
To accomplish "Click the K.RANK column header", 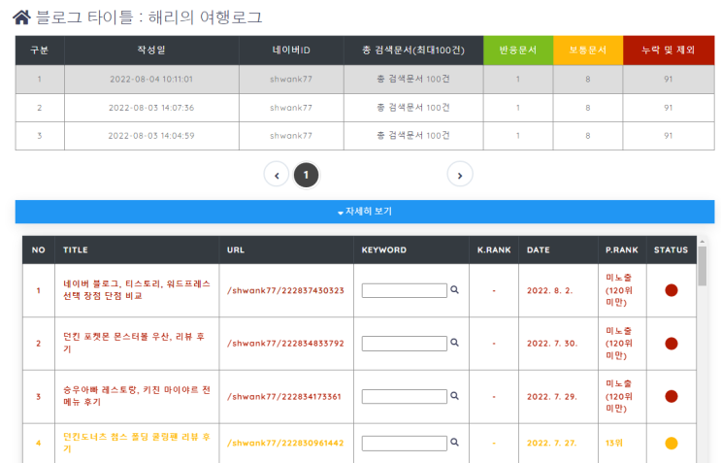I will click(x=494, y=250).
